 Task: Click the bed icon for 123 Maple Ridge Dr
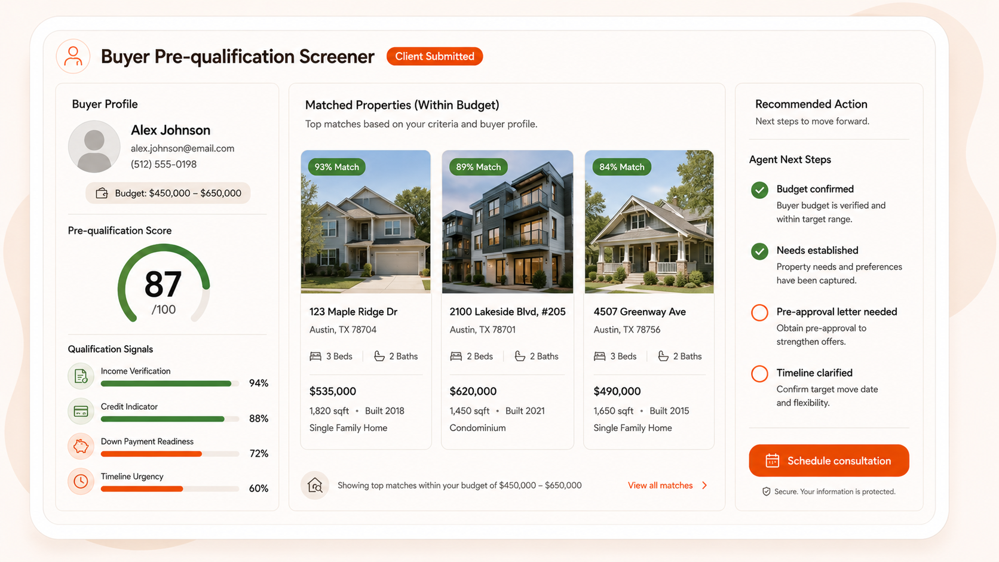(315, 357)
